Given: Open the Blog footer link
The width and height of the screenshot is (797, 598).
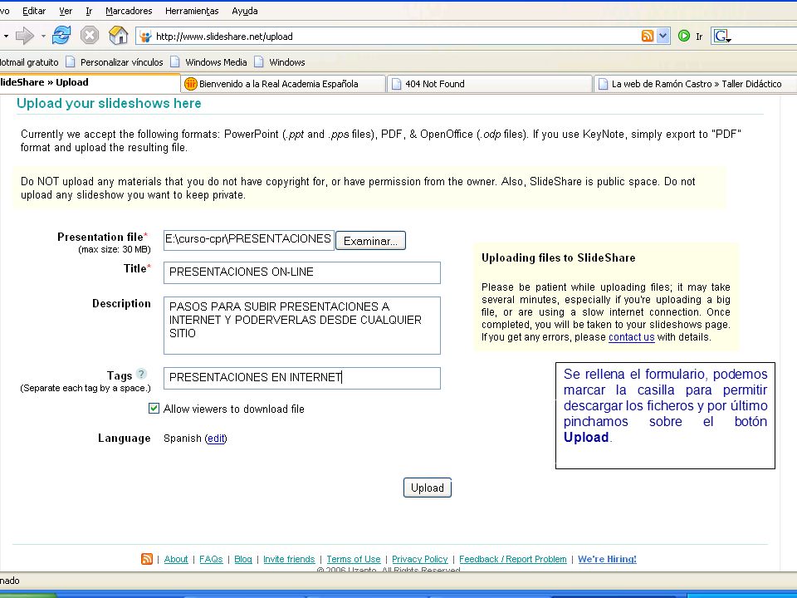Looking at the screenshot, I should (x=243, y=559).
